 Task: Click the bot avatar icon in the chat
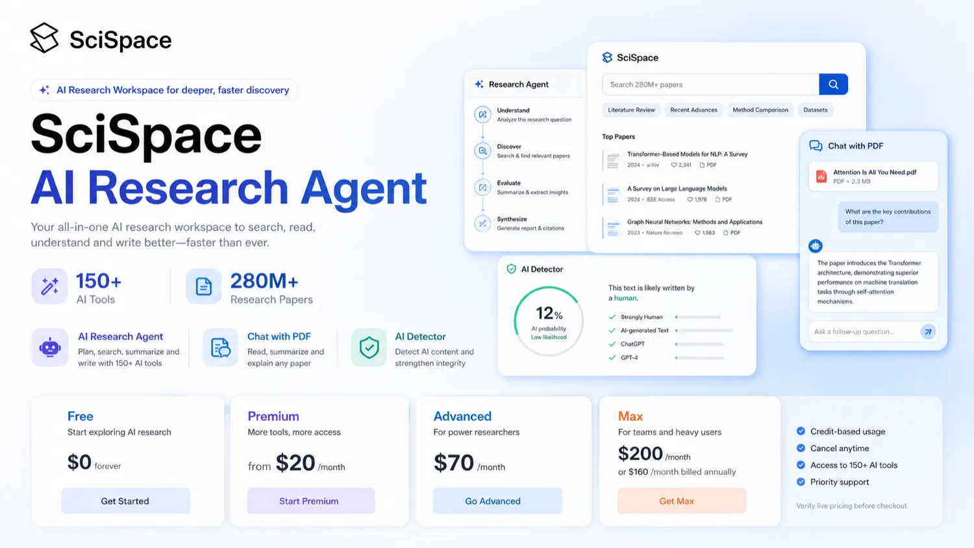click(x=816, y=246)
